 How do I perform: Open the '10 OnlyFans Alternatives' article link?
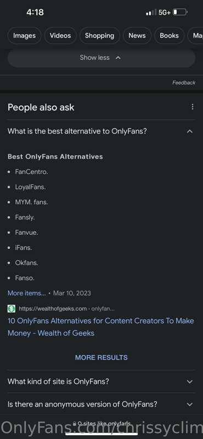[101, 327]
